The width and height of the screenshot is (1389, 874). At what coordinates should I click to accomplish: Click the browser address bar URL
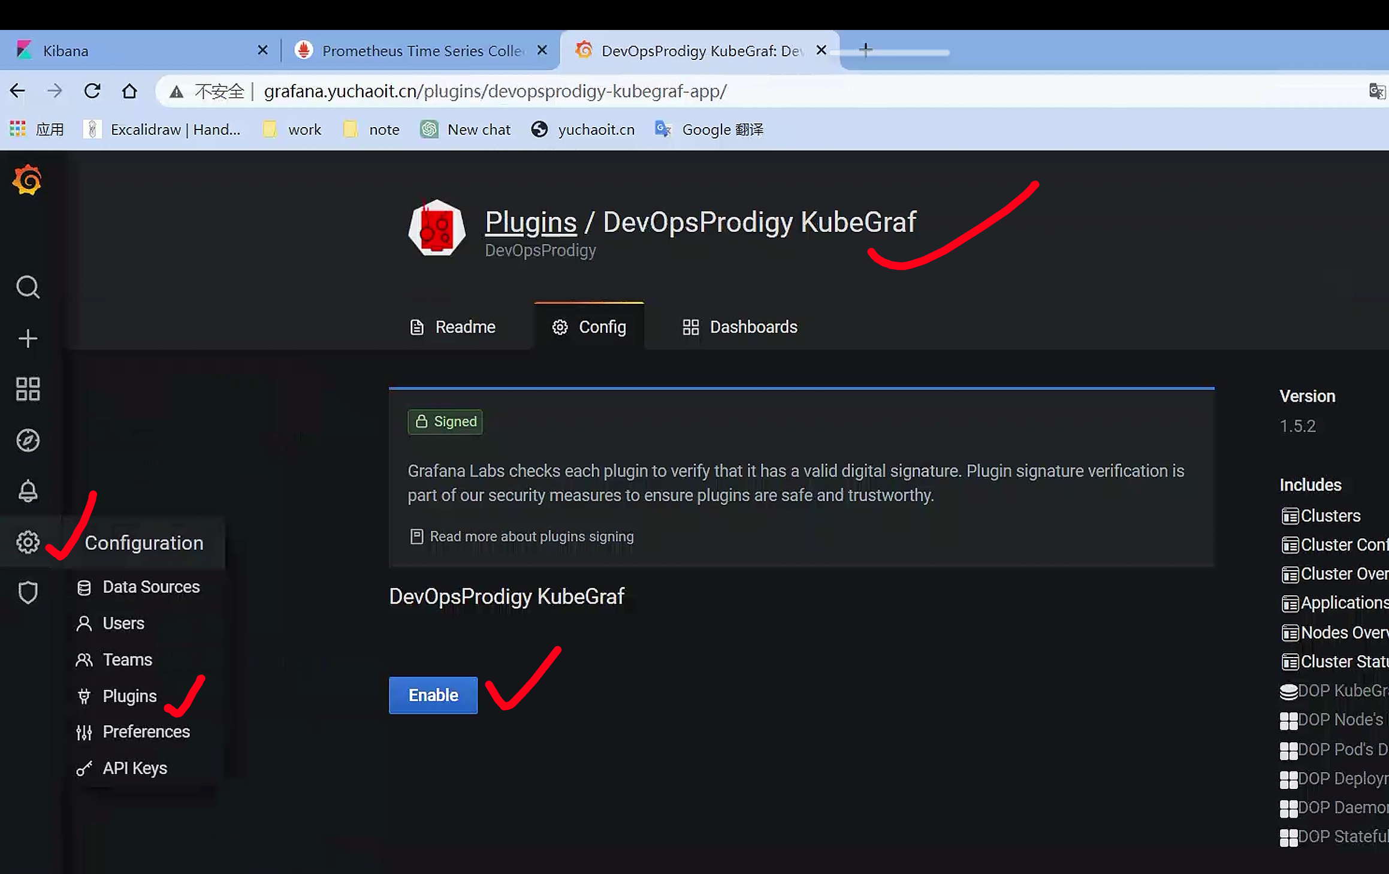pos(495,92)
